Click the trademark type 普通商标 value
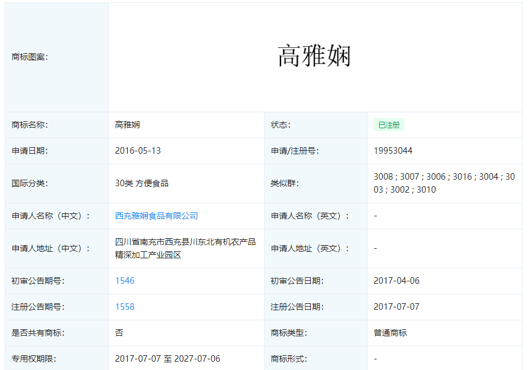Image resolution: width=532 pixels, height=370 pixels. point(390,333)
